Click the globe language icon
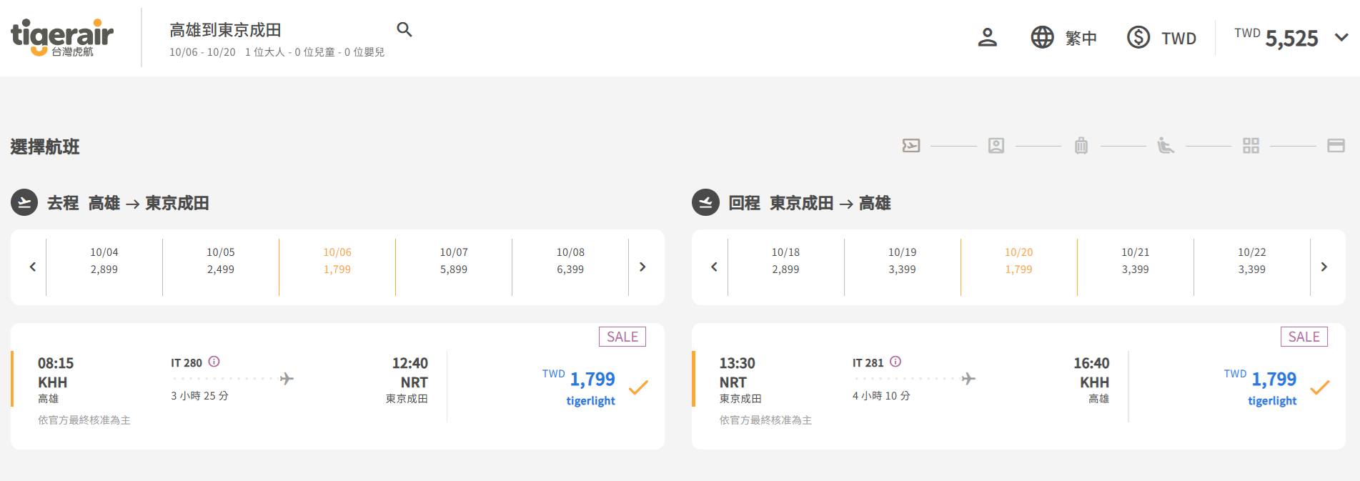The height and width of the screenshot is (481, 1360). pos(1042,37)
